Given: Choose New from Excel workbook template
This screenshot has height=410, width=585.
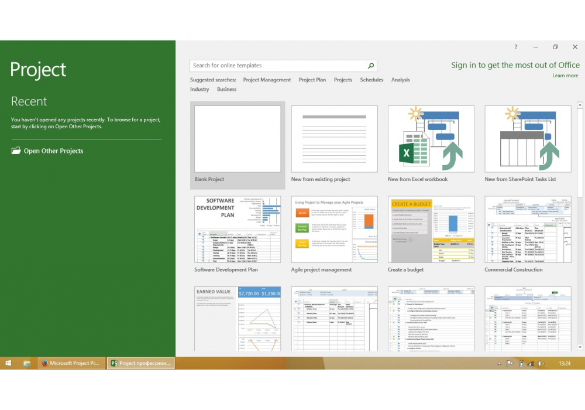Looking at the screenshot, I should [x=431, y=144].
